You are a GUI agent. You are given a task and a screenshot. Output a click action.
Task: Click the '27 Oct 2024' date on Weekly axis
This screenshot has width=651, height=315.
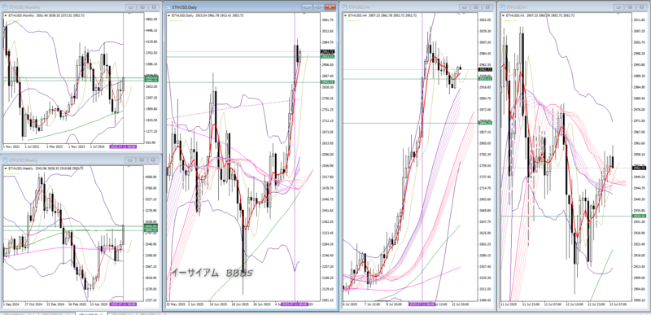click(x=33, y=304)
